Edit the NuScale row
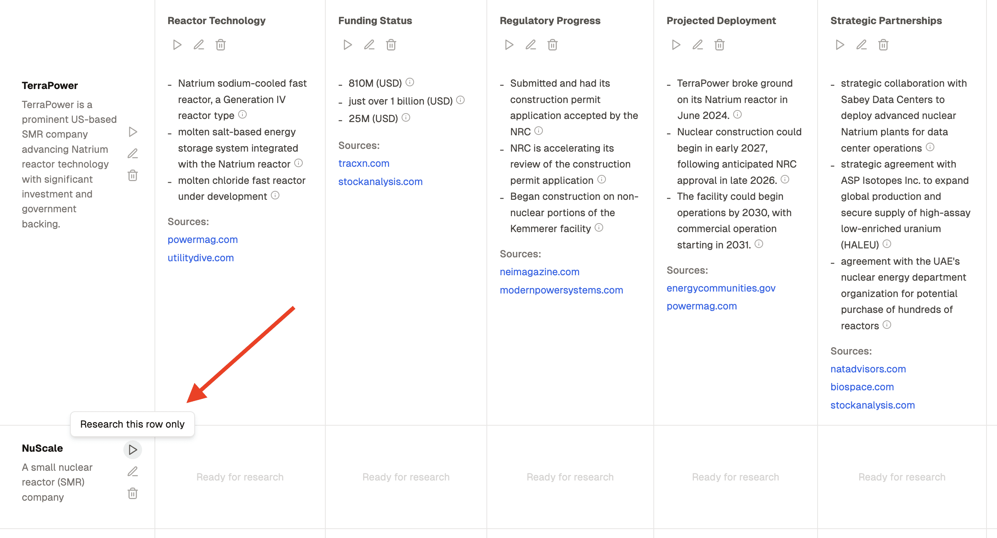997x538 pixels. 133,472
